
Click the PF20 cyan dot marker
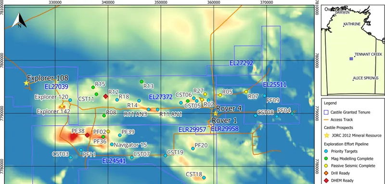193,148
